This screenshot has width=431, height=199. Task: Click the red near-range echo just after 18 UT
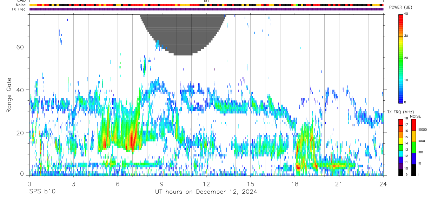[298, 166]
